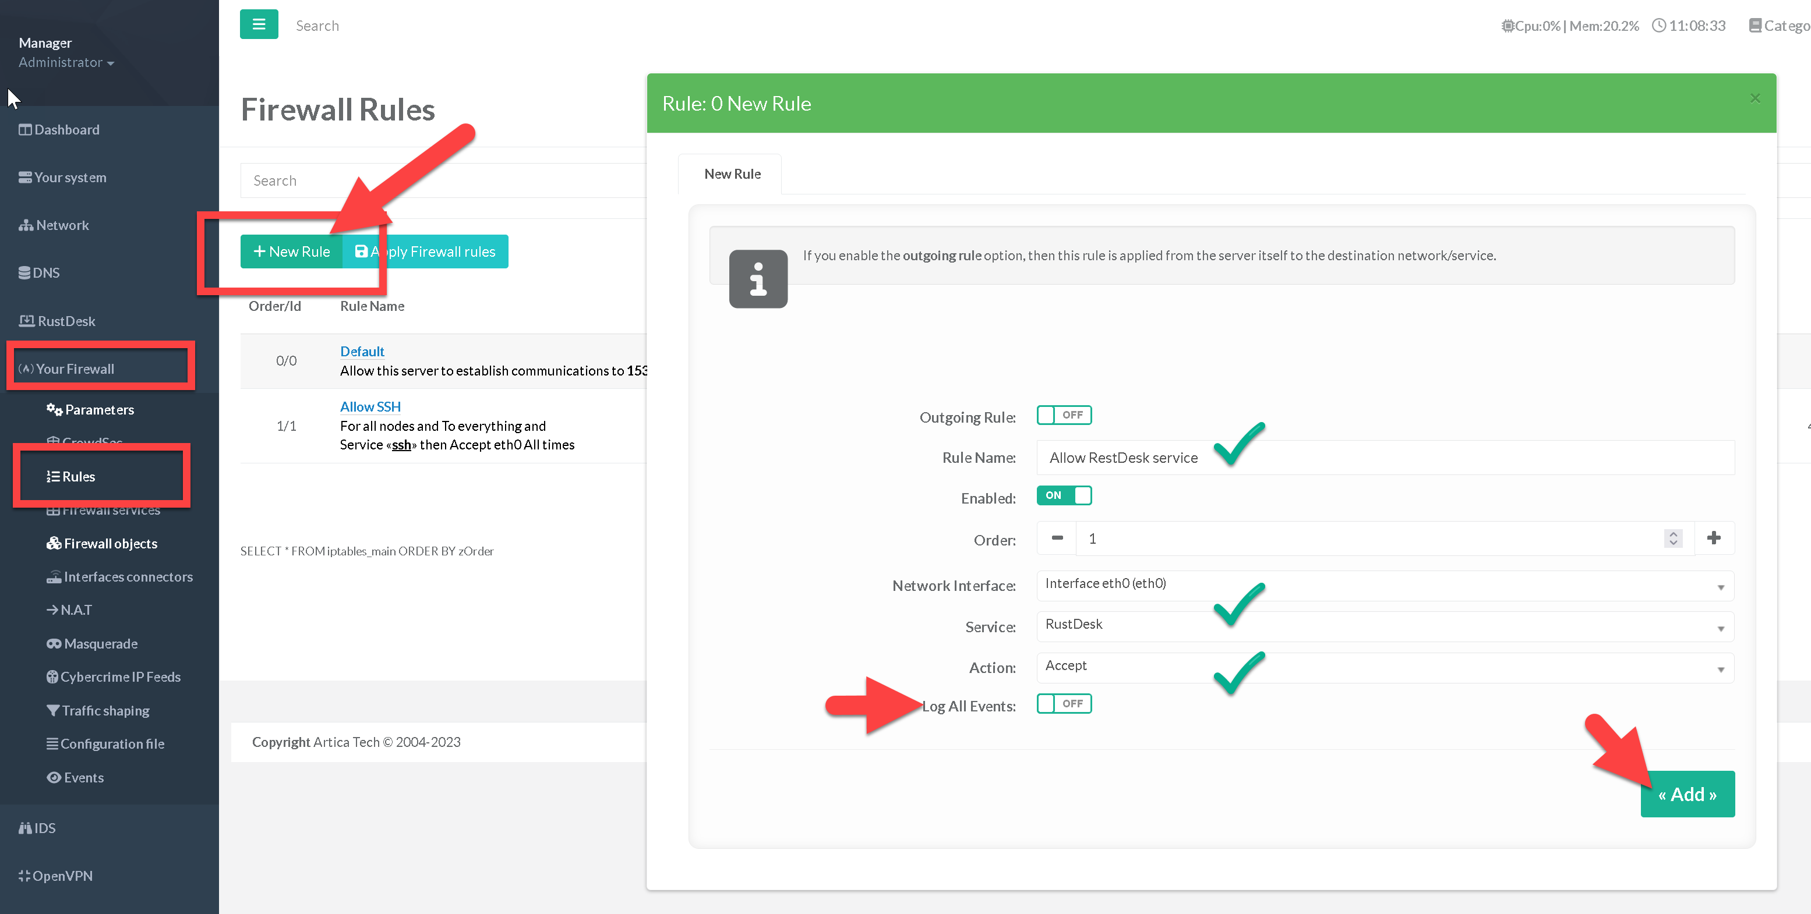This screenshot has width=1811, height=914.
Task: Open Firewall objects menu entry
Action: (110, 543)
